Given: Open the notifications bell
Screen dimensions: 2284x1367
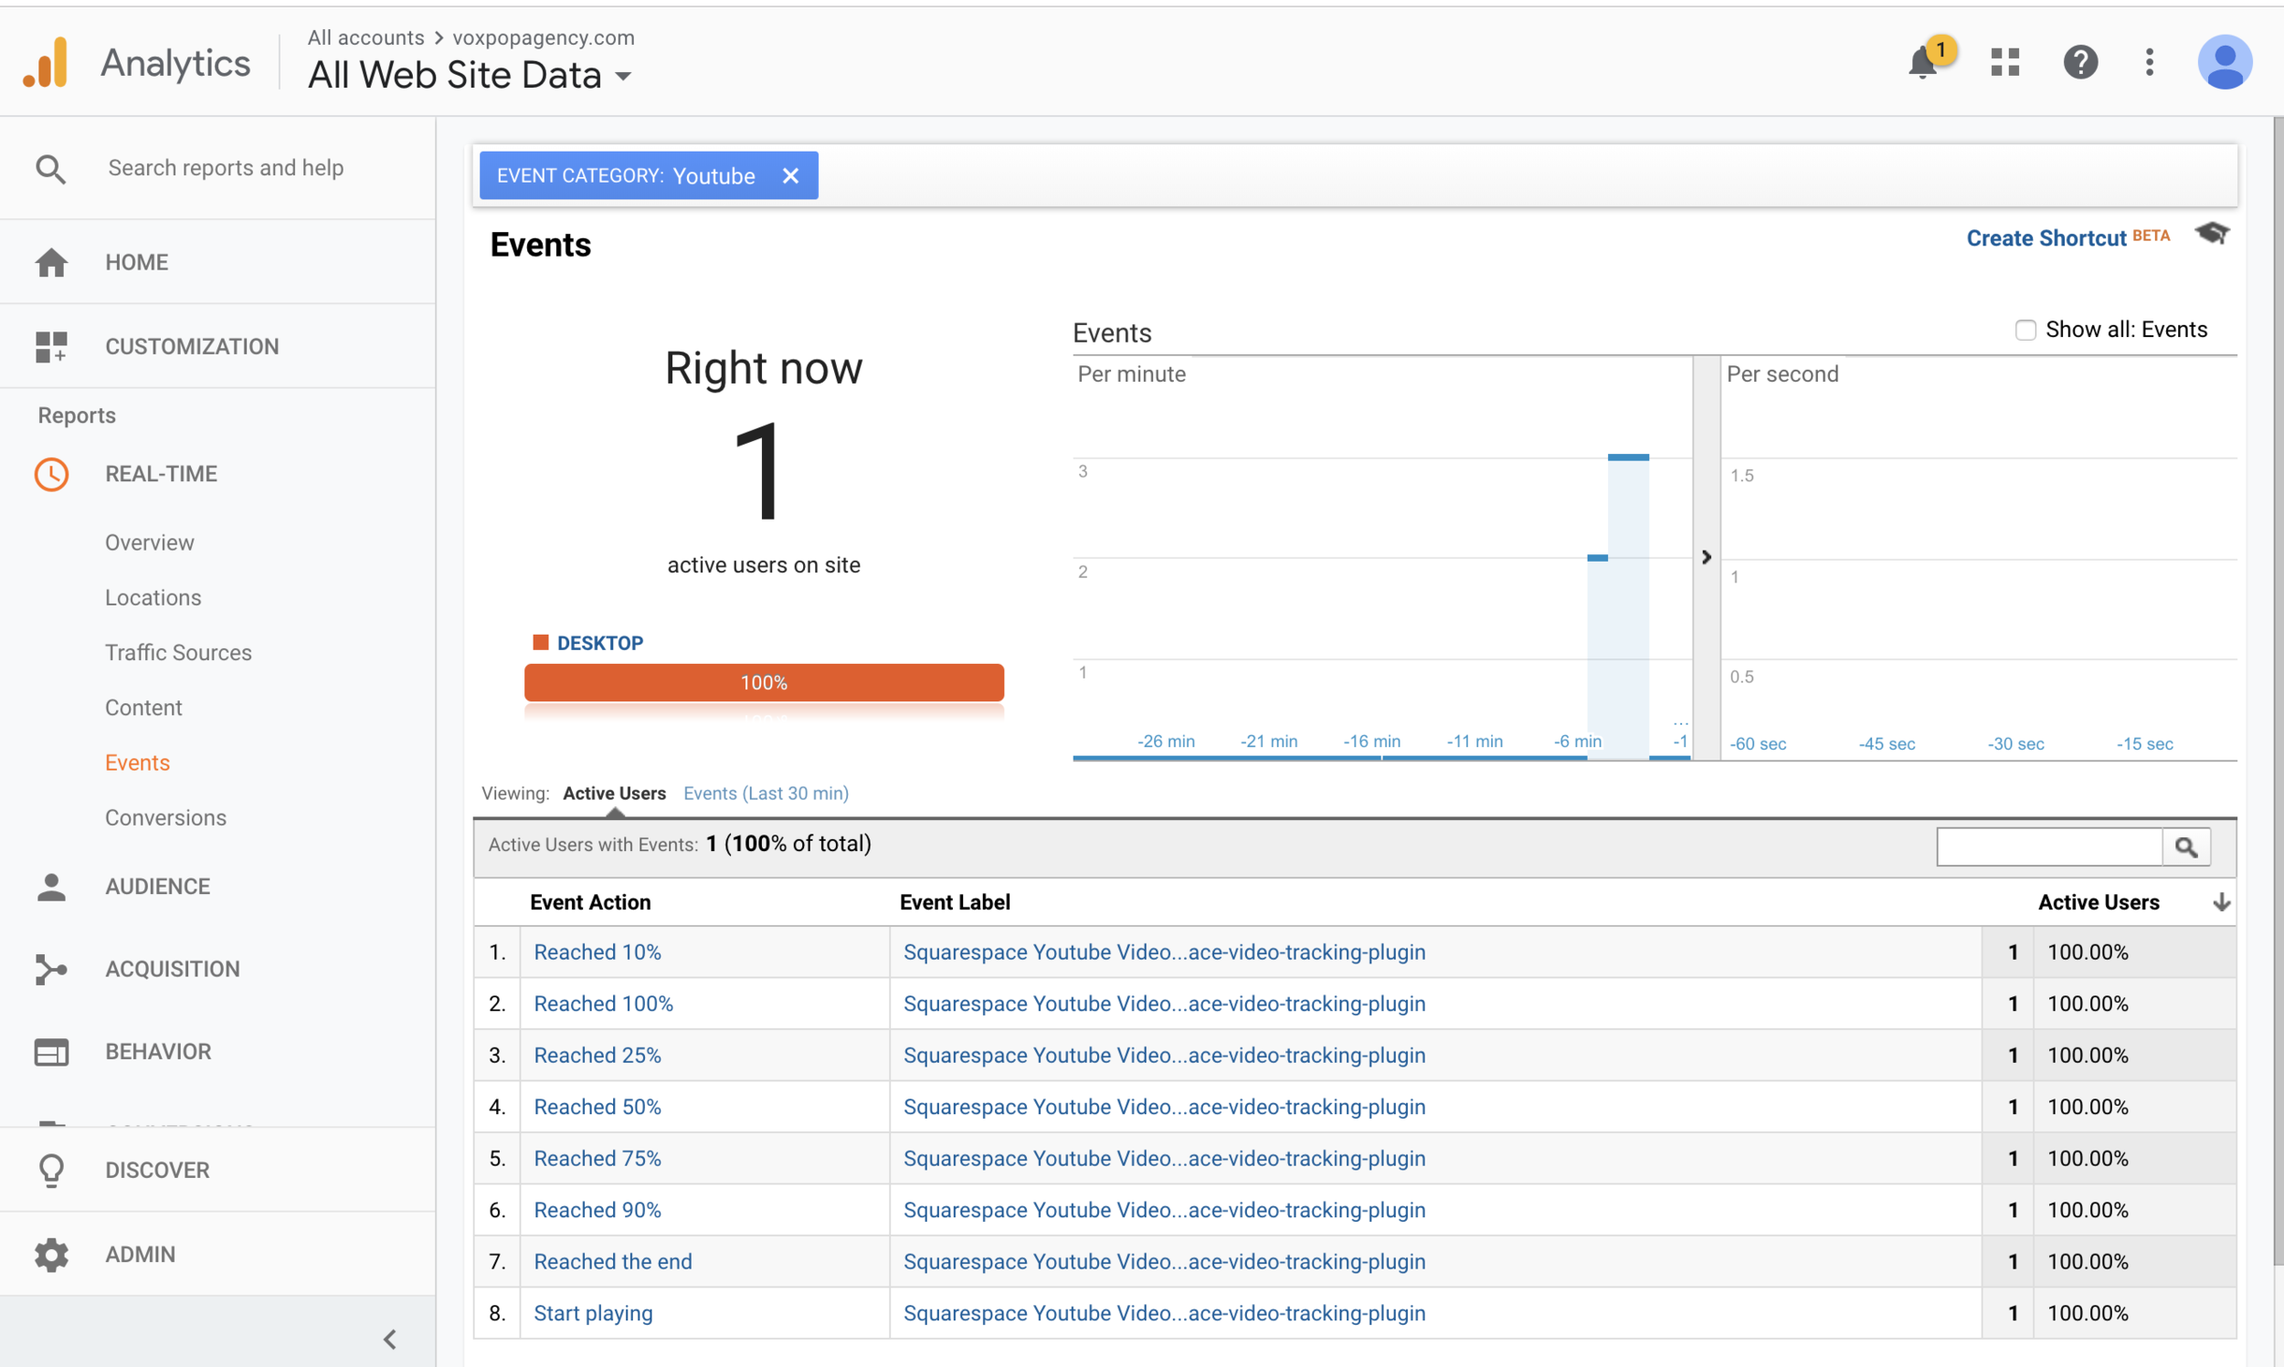Looking at the screenshot, I should click(1923, 63).
